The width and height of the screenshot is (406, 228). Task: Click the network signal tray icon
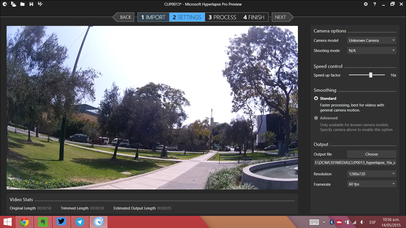(354, 222)
